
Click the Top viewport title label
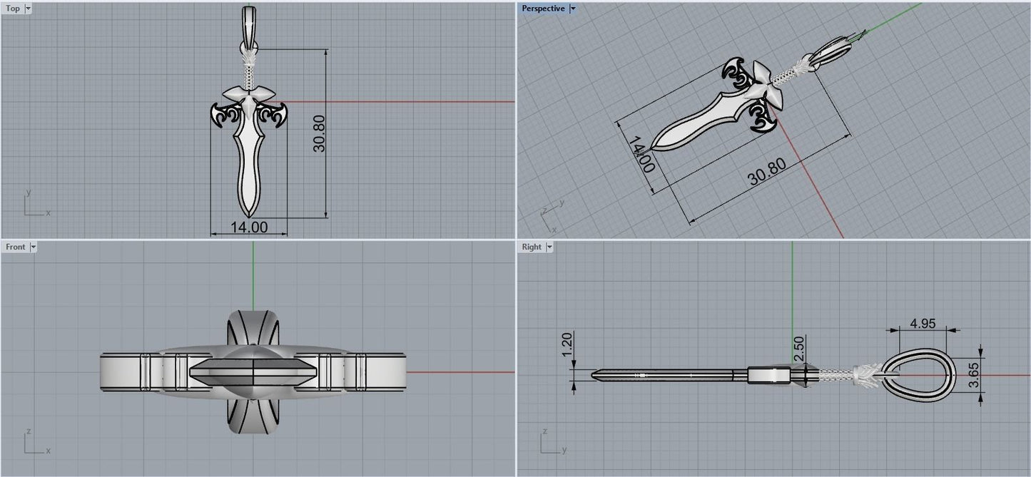point(13,9)
